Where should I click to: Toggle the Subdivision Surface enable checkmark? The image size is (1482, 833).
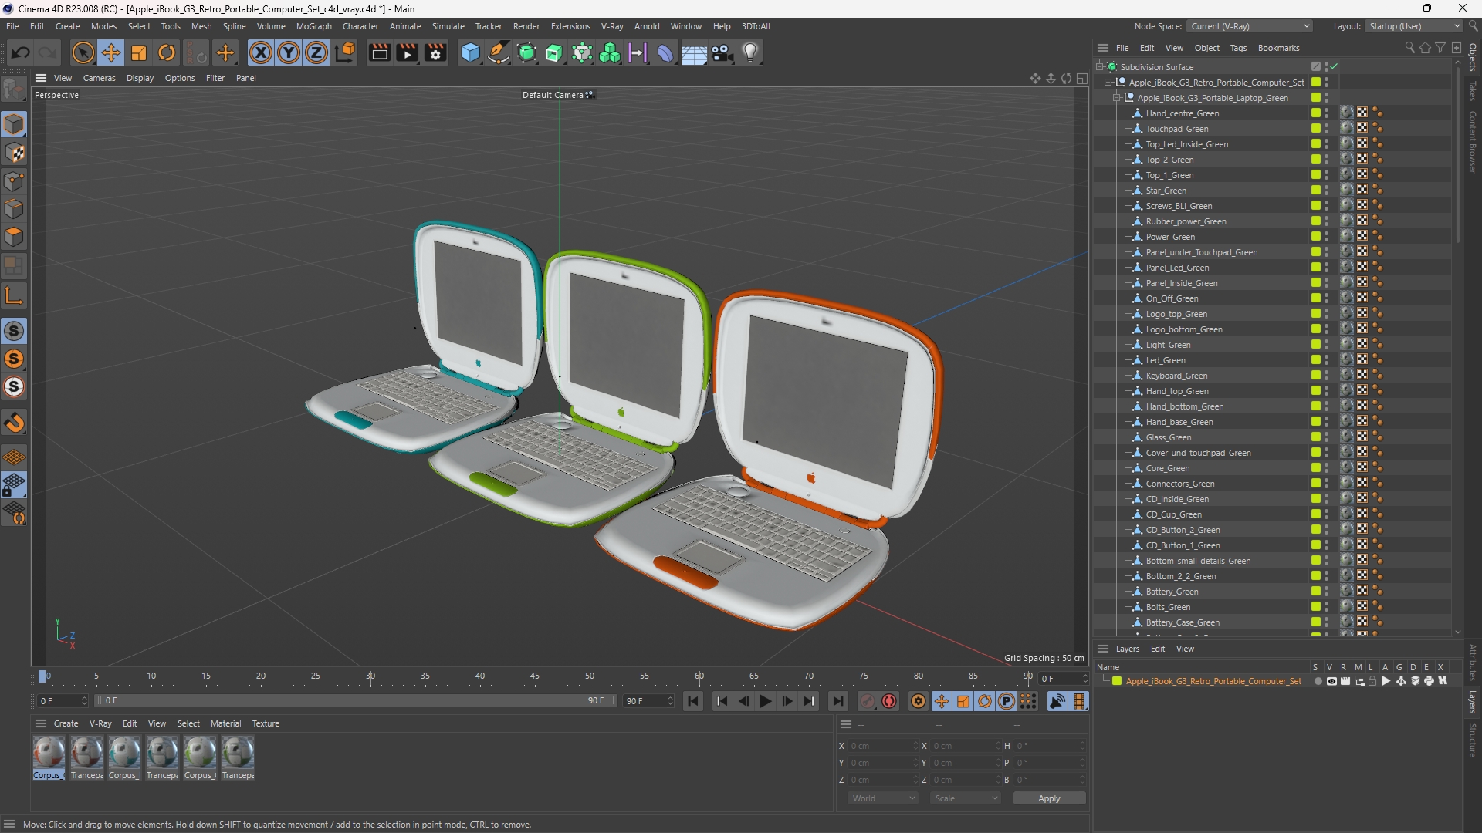pos(1334,67)
